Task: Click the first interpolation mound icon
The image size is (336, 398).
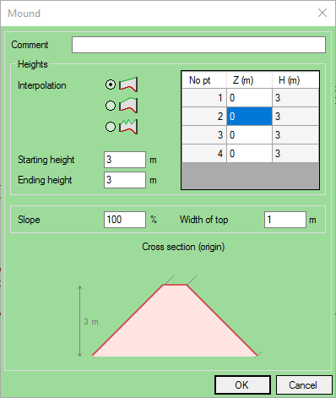Action: pos(128,85)
